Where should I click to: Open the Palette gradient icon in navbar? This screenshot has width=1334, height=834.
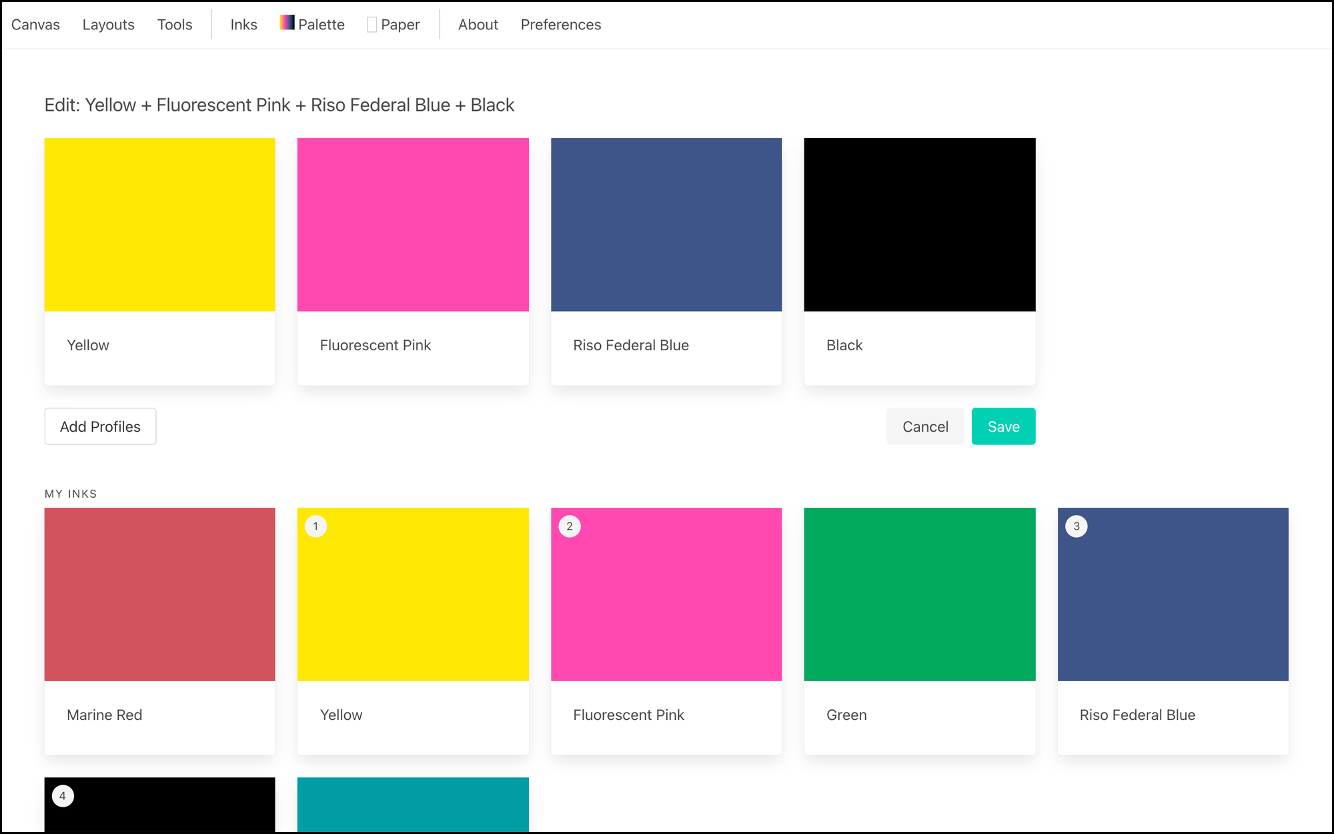287,23
